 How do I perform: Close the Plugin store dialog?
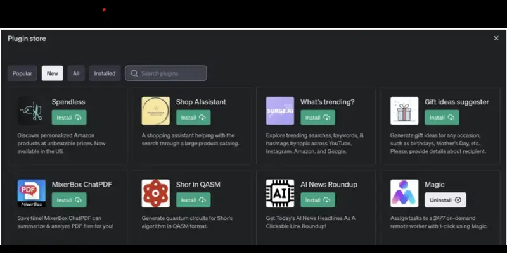[x=496, y=39]
